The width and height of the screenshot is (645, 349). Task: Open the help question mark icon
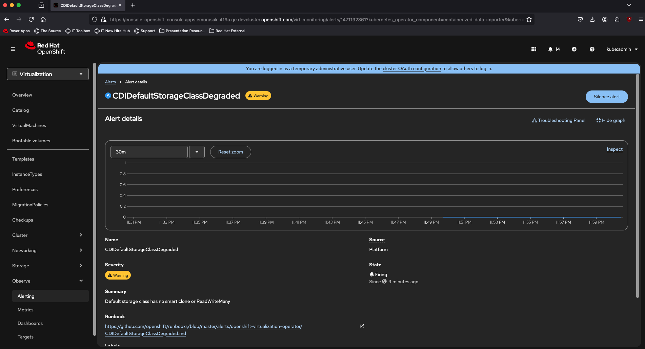pyautogui.click(x=592, y=49)
